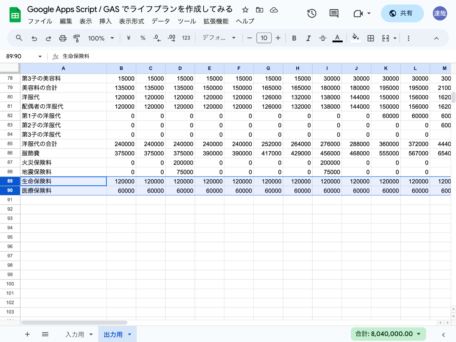Format as percent
Image resolution: width=456 pixels, height=342 pixels.
tap(143, 38)
